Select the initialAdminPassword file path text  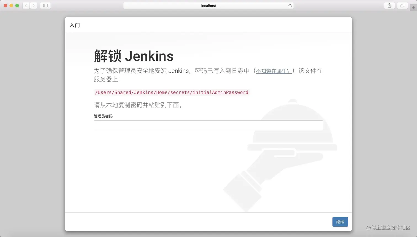tap(172, 92)
